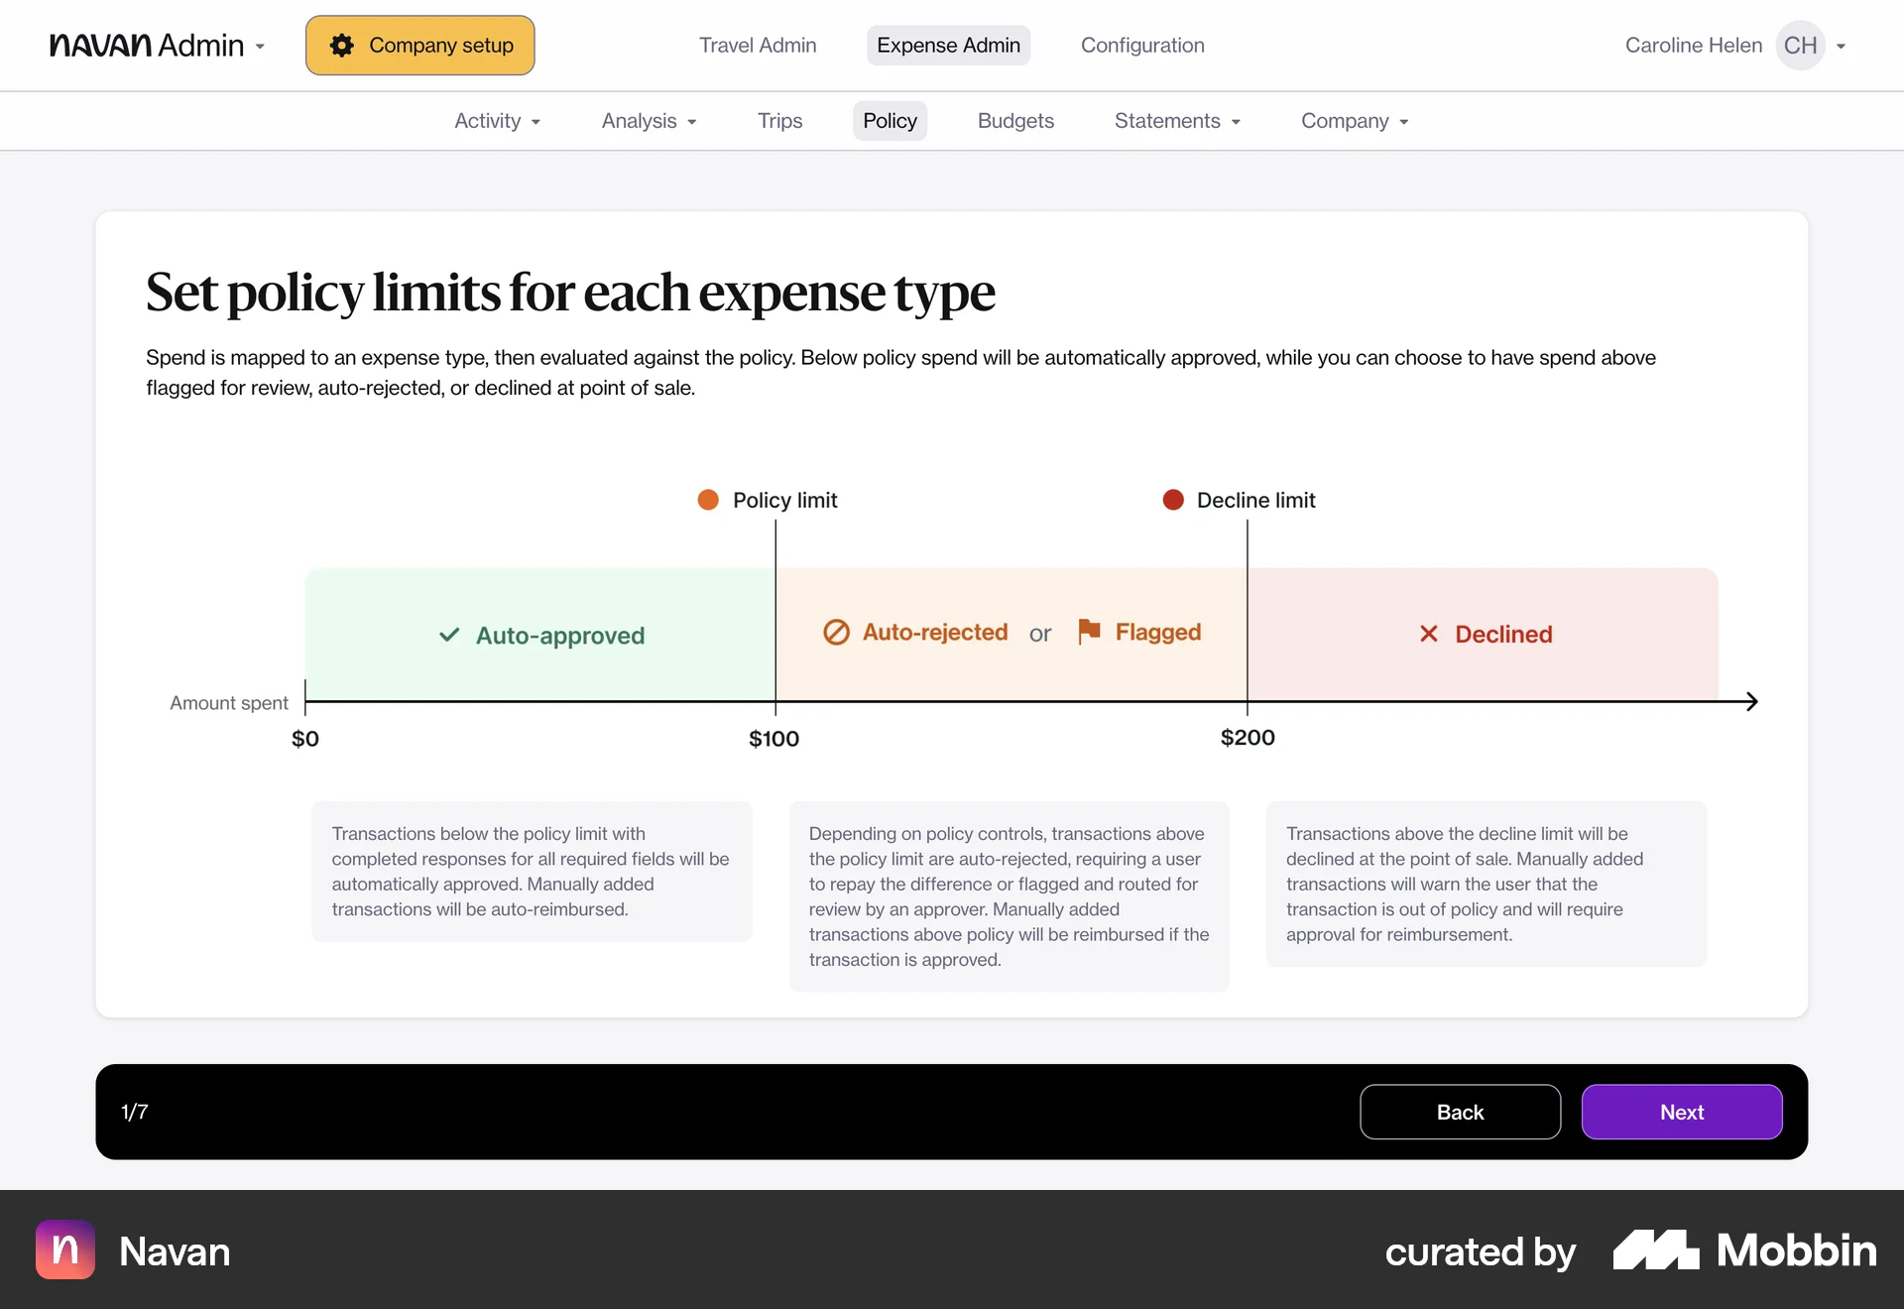Image resolution: width=1904 pixels, height=1309 pixels.
Task: Click the Auto-approved checkmark icon
Action: 449,635
